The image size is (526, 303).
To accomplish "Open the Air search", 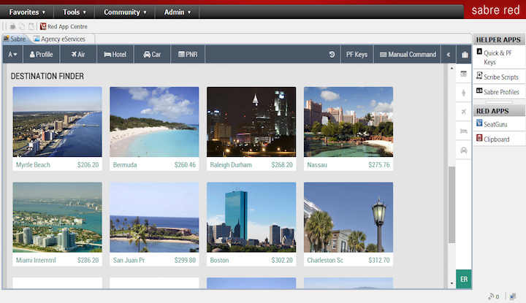I will point(78,54).
